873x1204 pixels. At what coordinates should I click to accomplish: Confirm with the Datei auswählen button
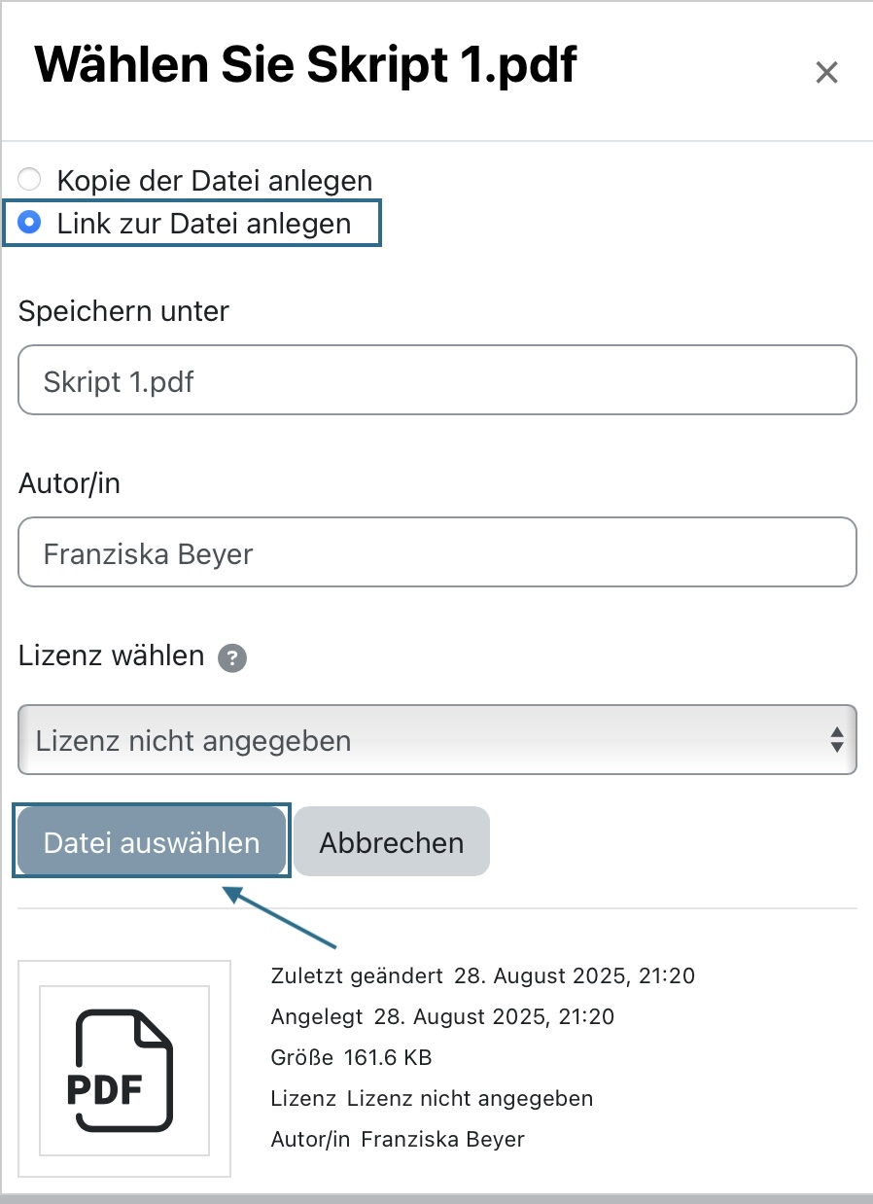[x=152, y=841]
